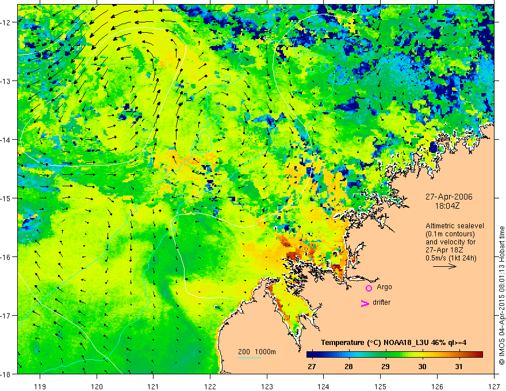Click the colorbar tick label 29

click(x=385, y=366)
